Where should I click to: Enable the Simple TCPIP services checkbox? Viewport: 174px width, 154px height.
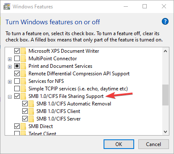click(x=17, y=89)
